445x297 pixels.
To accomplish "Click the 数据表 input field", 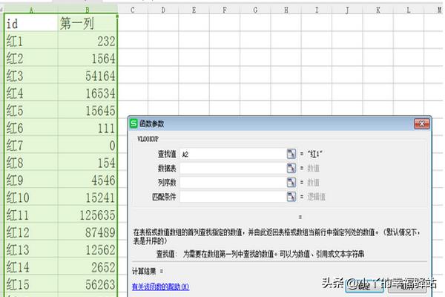I will click(x=231, y=168).
